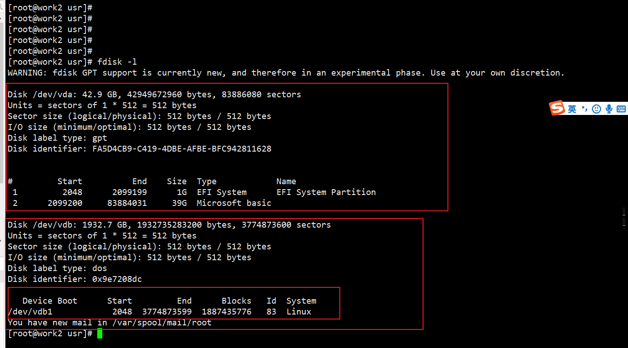Open the Sogou soft keyboard icon

pyautogui.click(x=621, y=109)
